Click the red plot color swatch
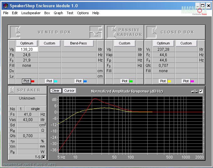The image size is (213, 168). coord(33,81)
